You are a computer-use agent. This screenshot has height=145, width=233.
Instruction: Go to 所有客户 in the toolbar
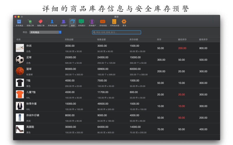[63, 22]
